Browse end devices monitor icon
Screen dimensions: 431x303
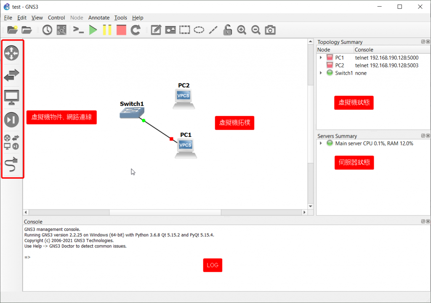click(x=11, y=97)
